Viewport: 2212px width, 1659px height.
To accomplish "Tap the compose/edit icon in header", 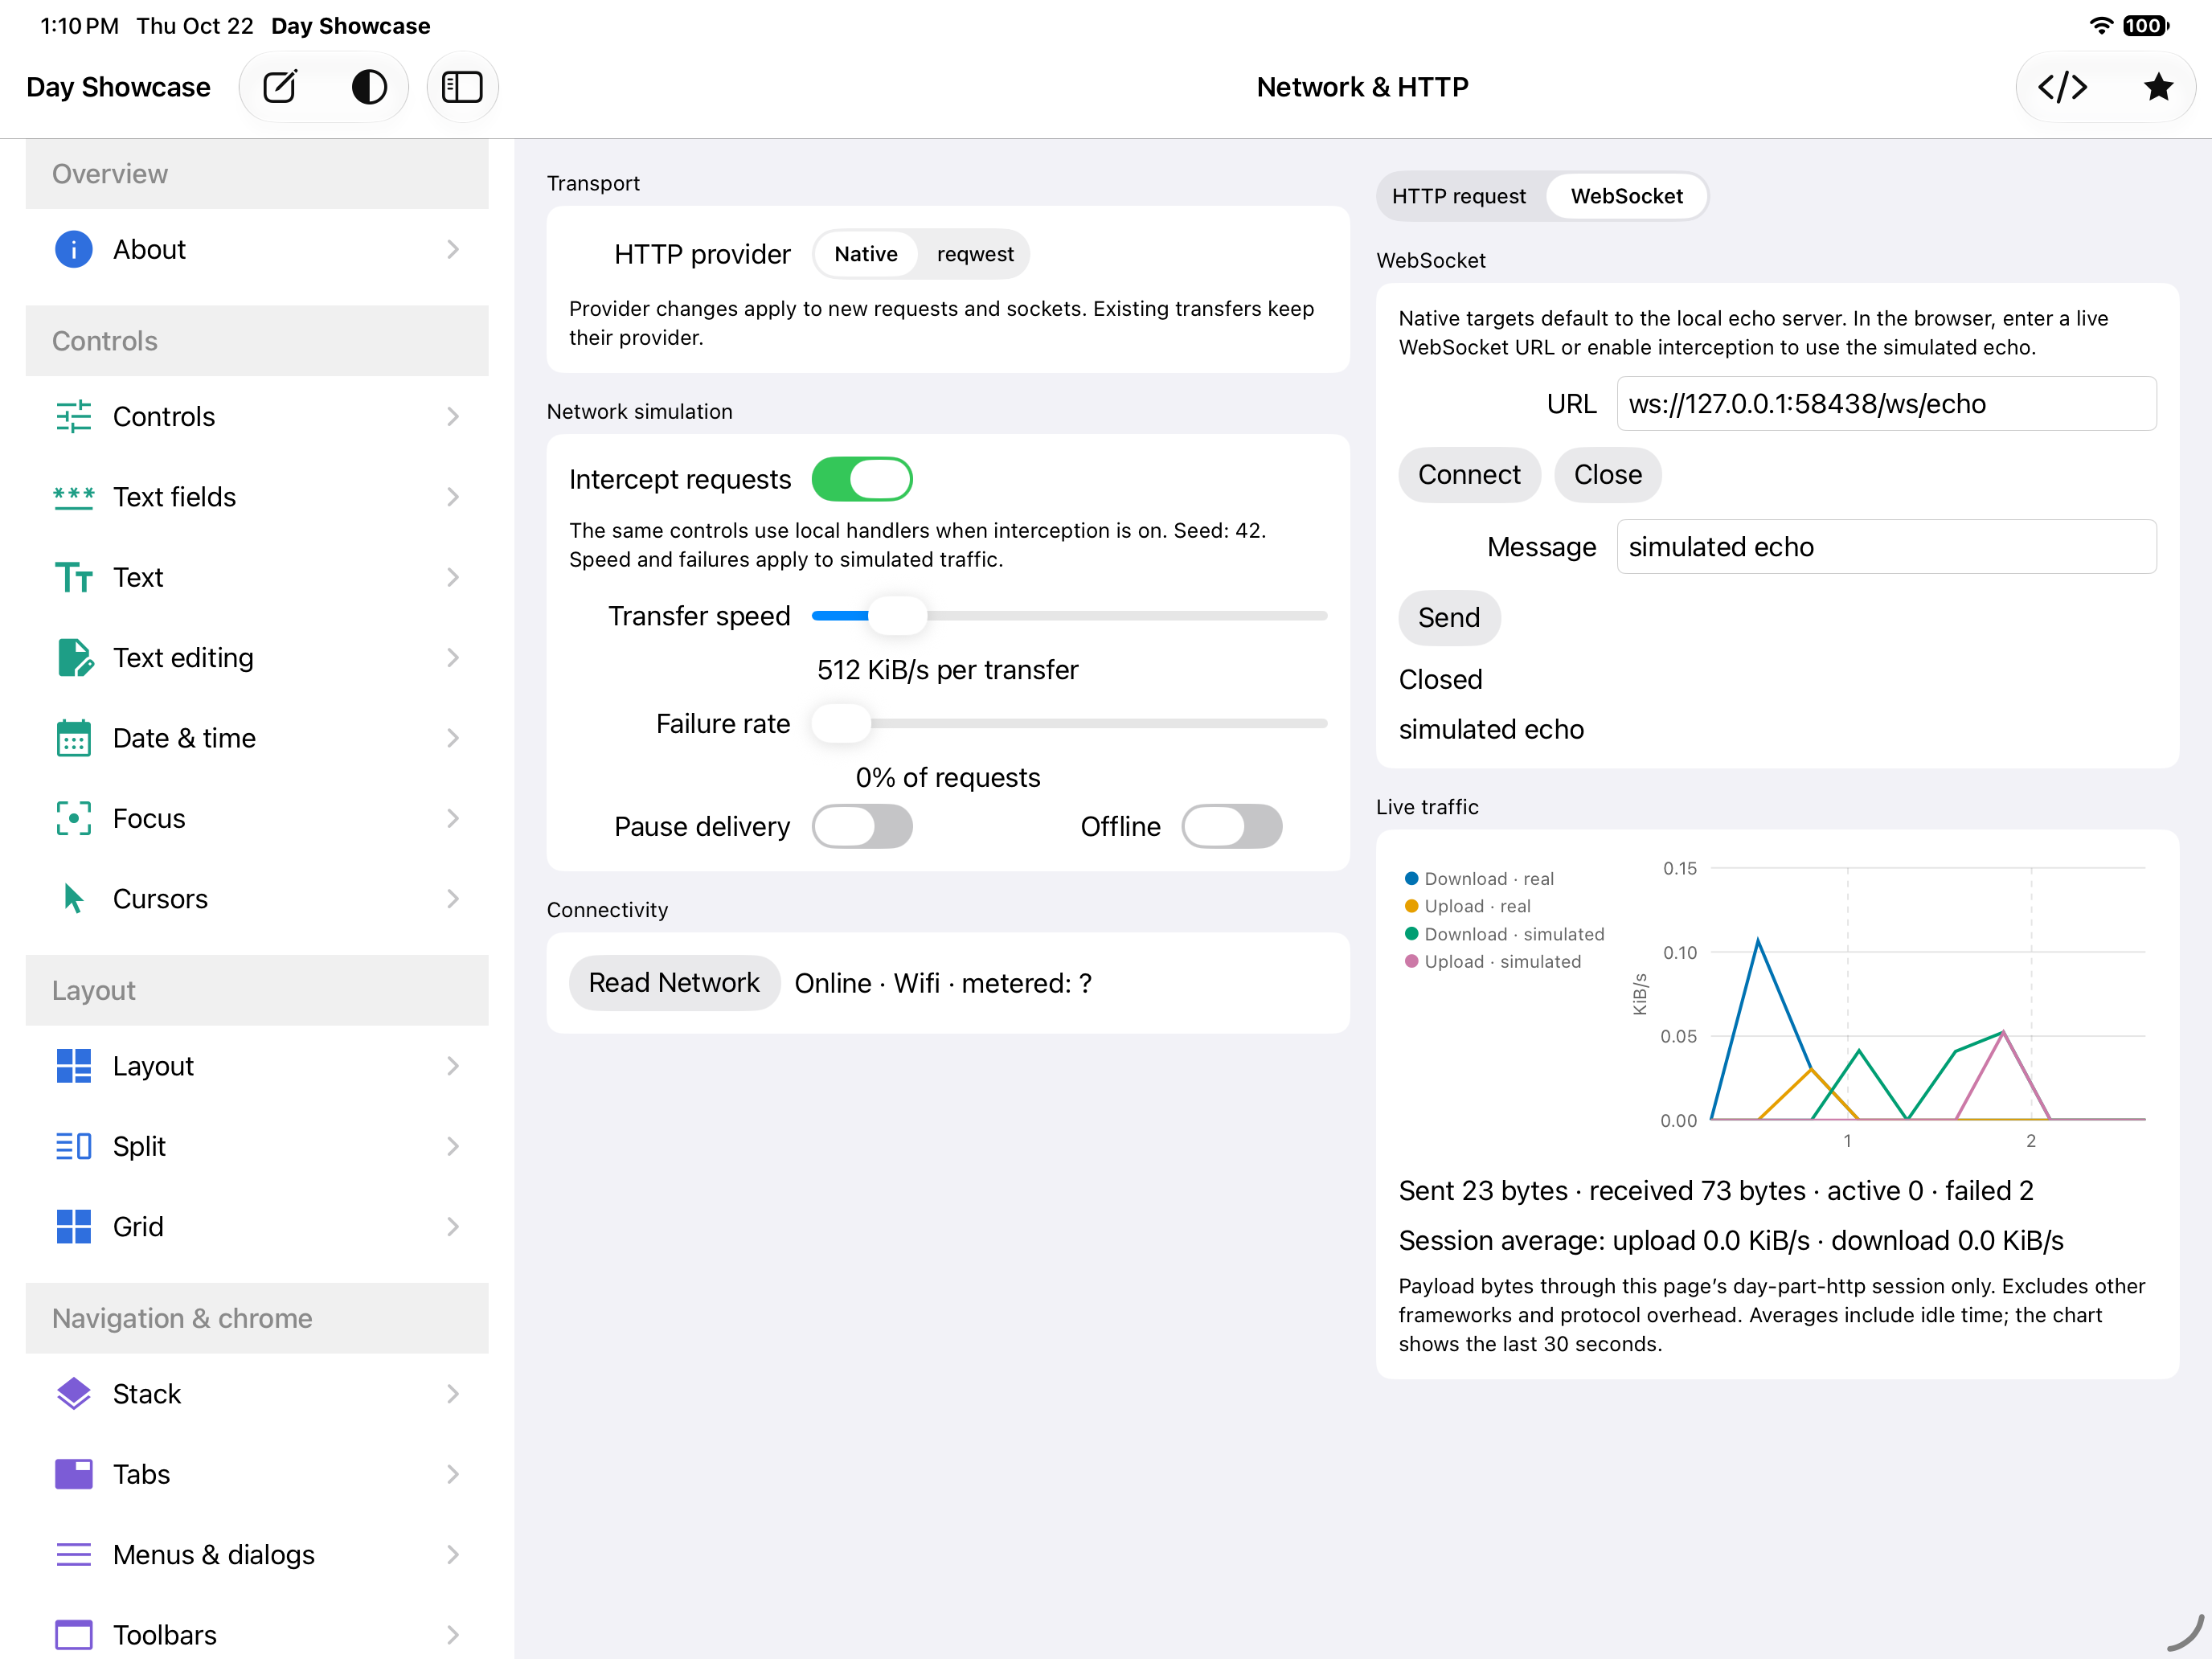I will 280,87.
